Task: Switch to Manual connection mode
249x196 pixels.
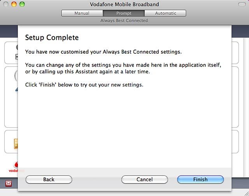Action: 82,13
